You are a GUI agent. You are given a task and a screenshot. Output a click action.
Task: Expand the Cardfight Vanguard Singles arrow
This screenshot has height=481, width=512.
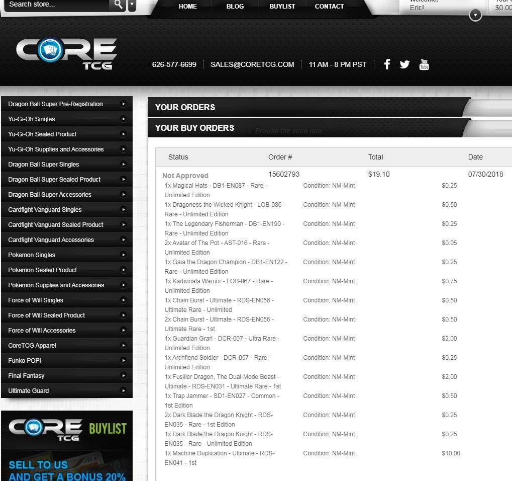pyautogui.click(x=124, y=210)
